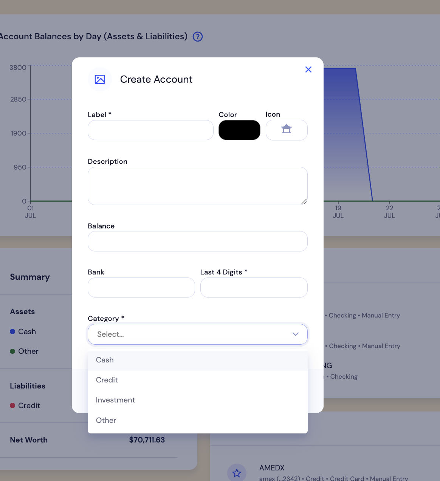Click the Last 4 Digits field
440x481 pixels.
tap(254, 287)
